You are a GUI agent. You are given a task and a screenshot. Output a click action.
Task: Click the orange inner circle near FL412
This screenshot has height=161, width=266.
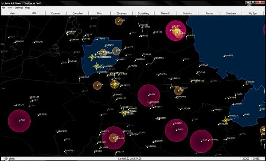point(114,138)
